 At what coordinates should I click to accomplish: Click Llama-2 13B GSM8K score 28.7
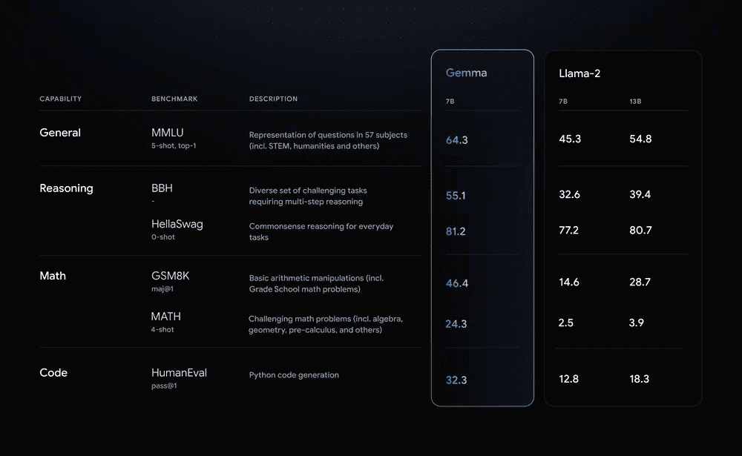pos(640,282)
